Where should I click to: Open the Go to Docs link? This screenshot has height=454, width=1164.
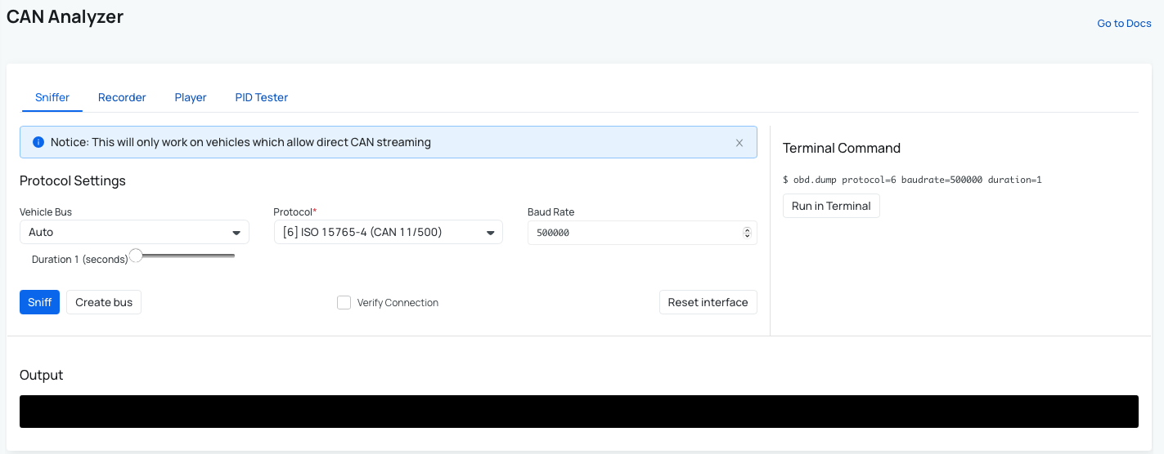[1124, 24]
